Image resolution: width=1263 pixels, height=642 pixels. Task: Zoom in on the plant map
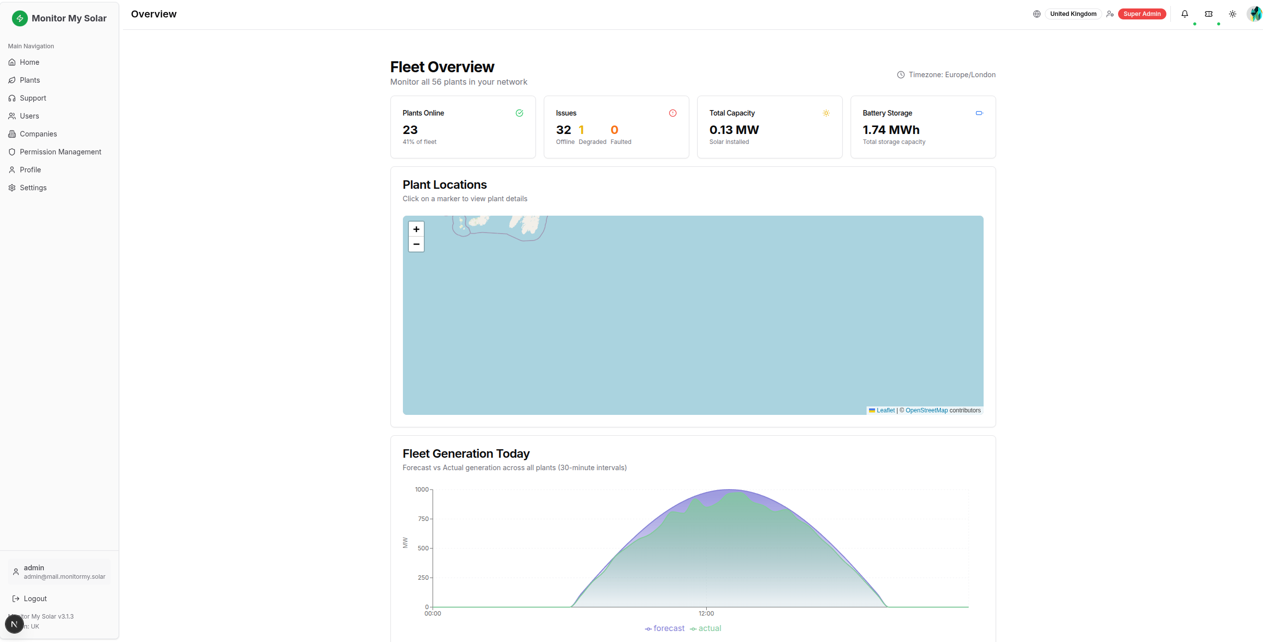416,229
